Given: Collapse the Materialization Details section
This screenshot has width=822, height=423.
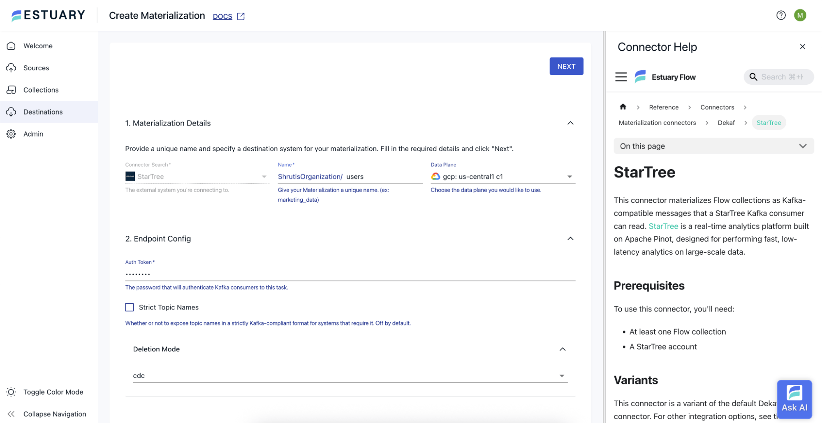Looking at the screenshot, I should (x=570, y=123).
